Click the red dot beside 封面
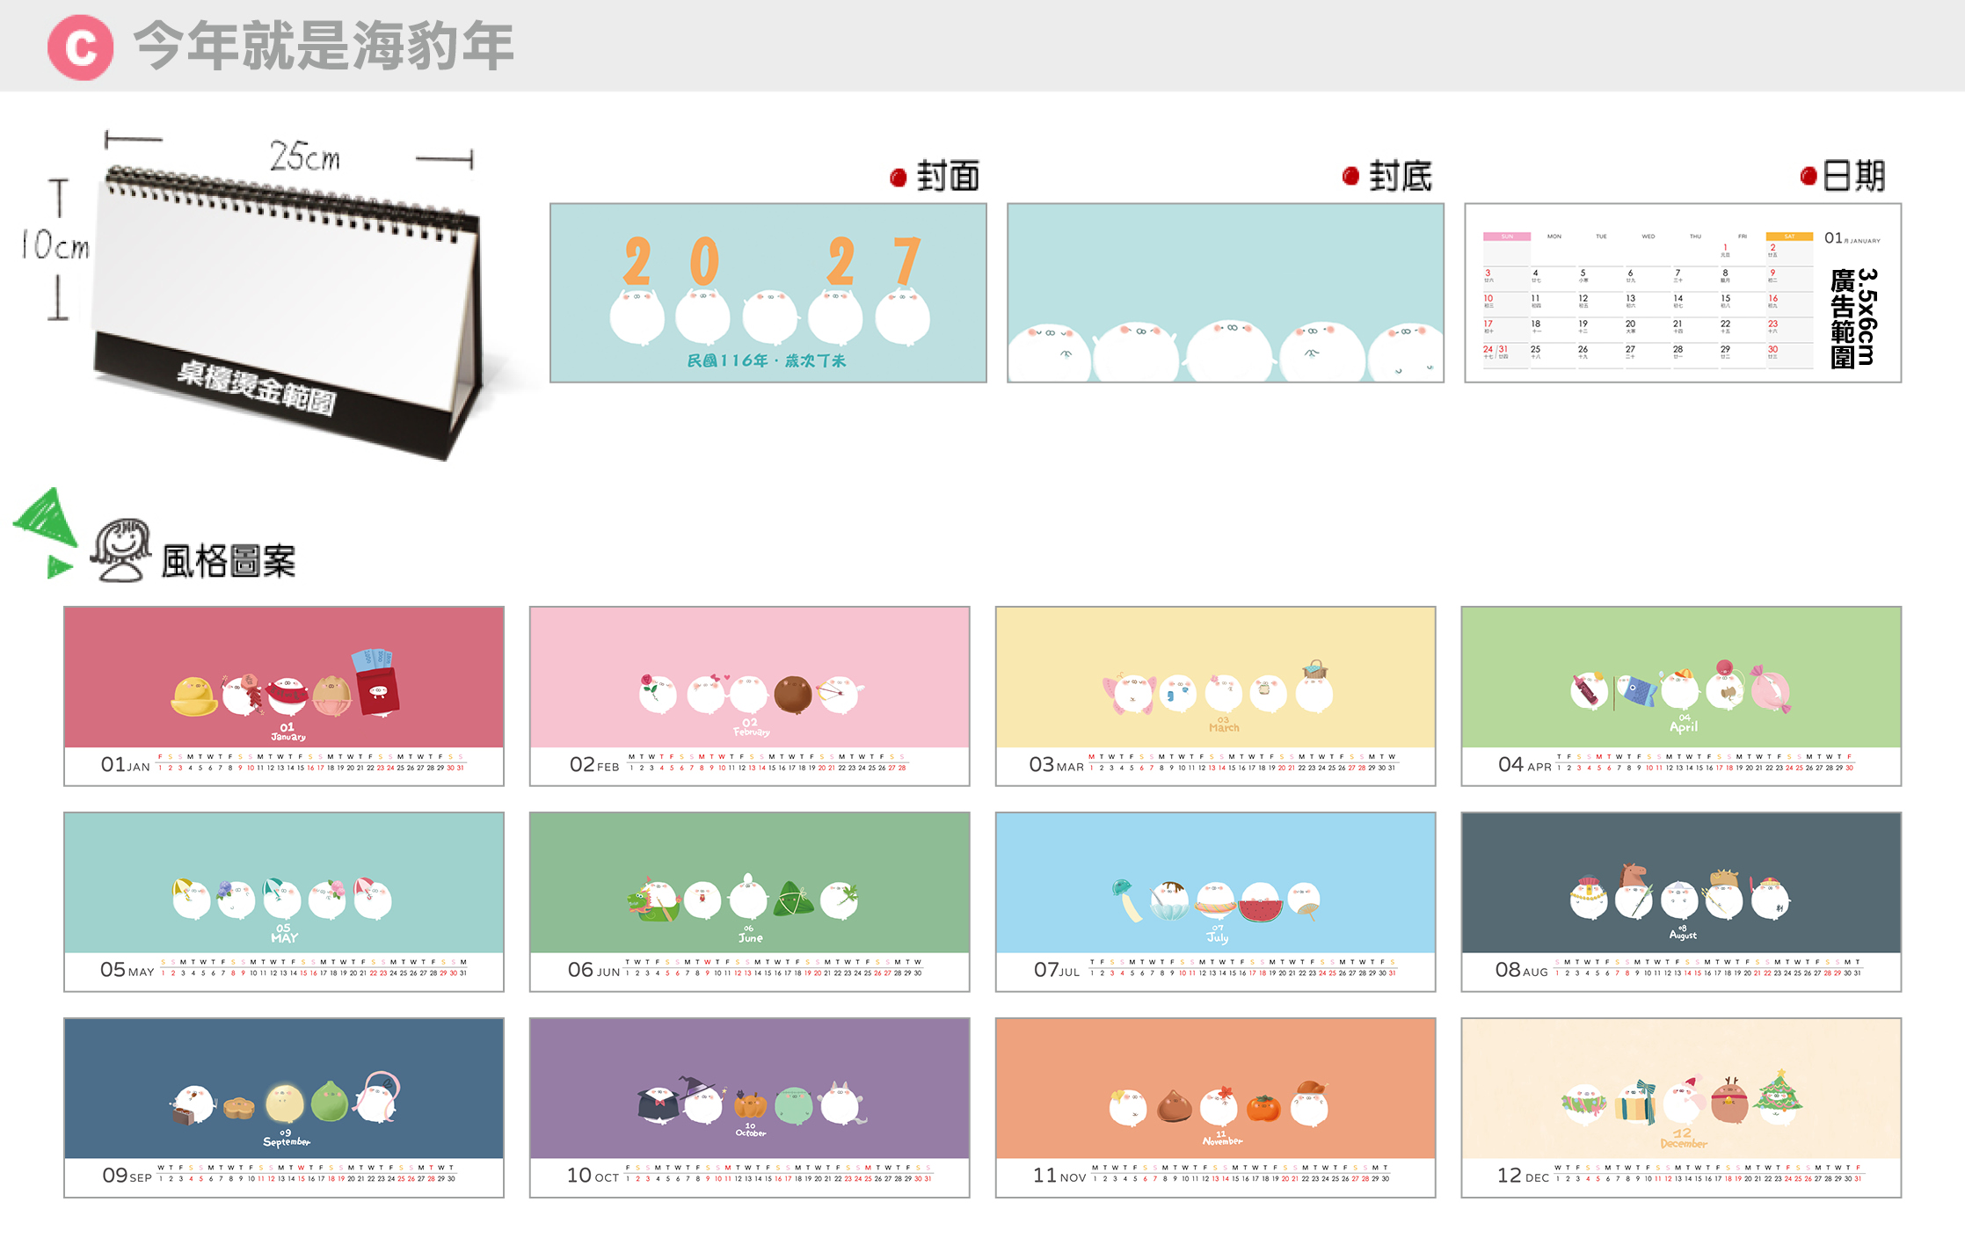The image size is (1965, 1253). pyautogui.click(x=898, y=178)
